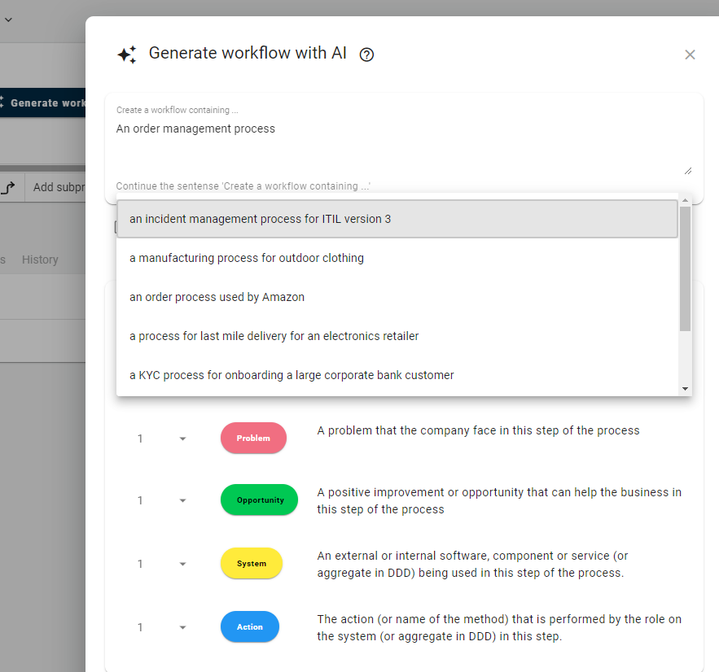
Task: Select the pink Problem node badge
Action: (x=253, y=438)
